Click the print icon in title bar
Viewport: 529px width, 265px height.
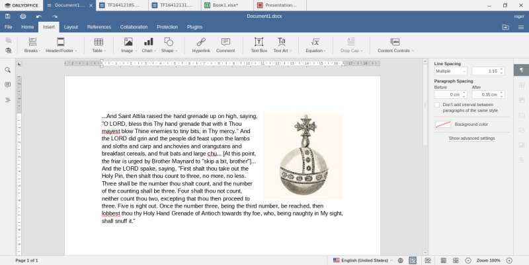23,16
